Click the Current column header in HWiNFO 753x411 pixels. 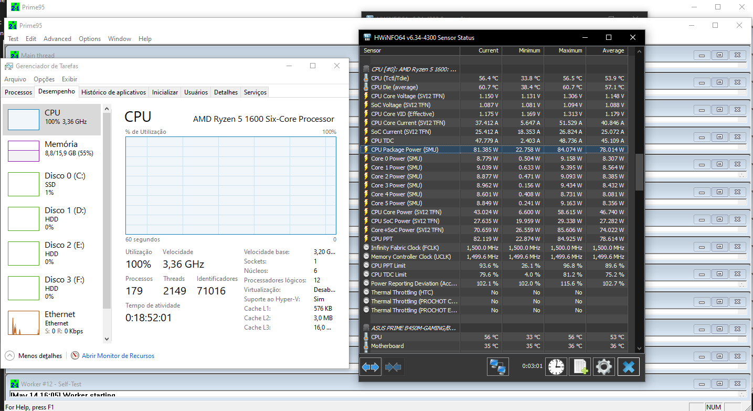[481, 51]
